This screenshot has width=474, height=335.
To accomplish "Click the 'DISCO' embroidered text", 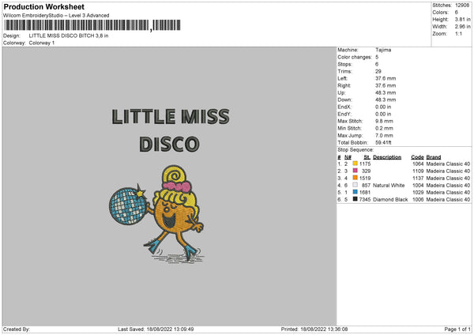I will click(x=169, y=145).
